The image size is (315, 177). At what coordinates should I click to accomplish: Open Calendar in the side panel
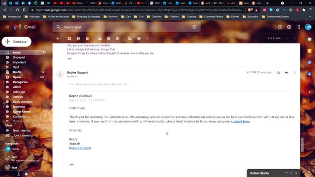pos(310,39)
